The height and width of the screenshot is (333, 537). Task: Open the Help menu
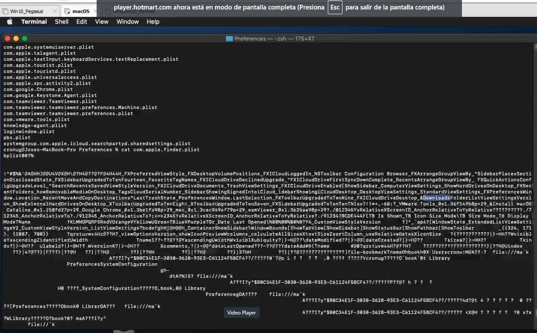tap(153, 22)
